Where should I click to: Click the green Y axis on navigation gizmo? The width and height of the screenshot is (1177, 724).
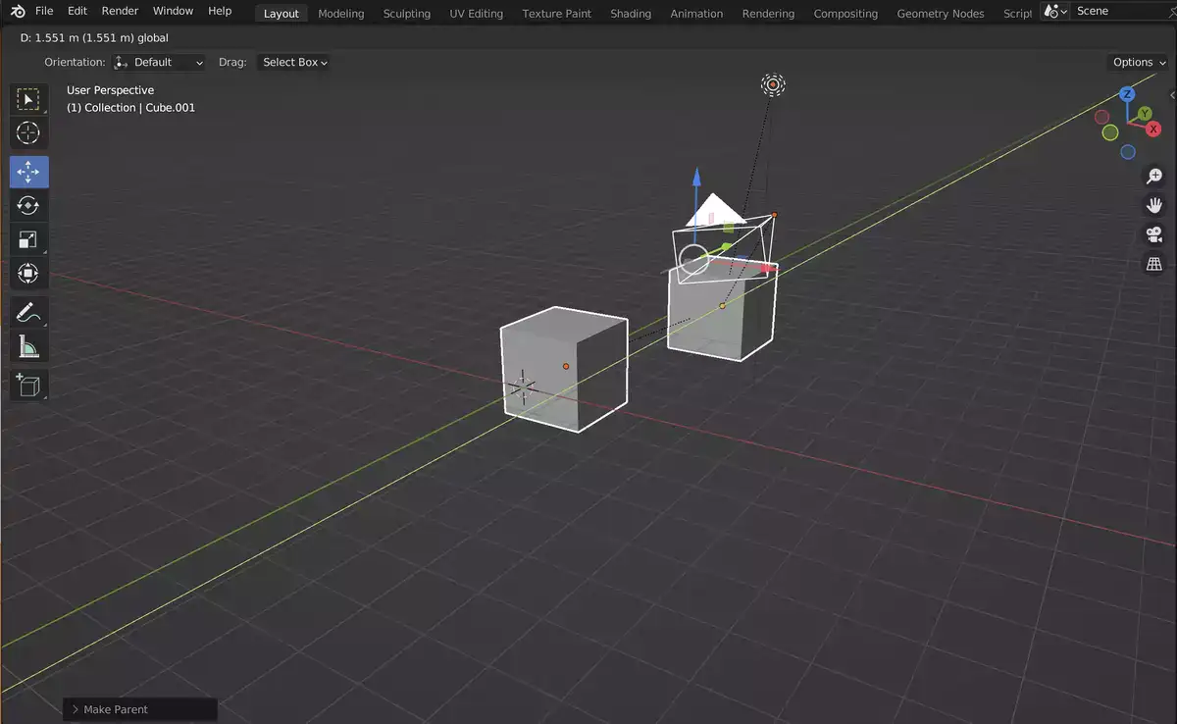(x=1145, y=115)
